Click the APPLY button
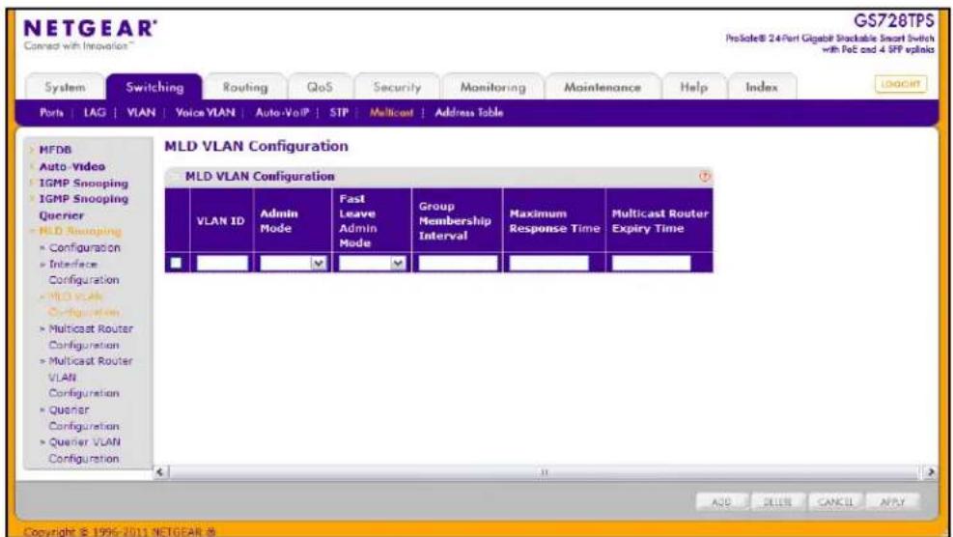Image resolution: width=953 pixels, height=537 pixels. point(892,501)
